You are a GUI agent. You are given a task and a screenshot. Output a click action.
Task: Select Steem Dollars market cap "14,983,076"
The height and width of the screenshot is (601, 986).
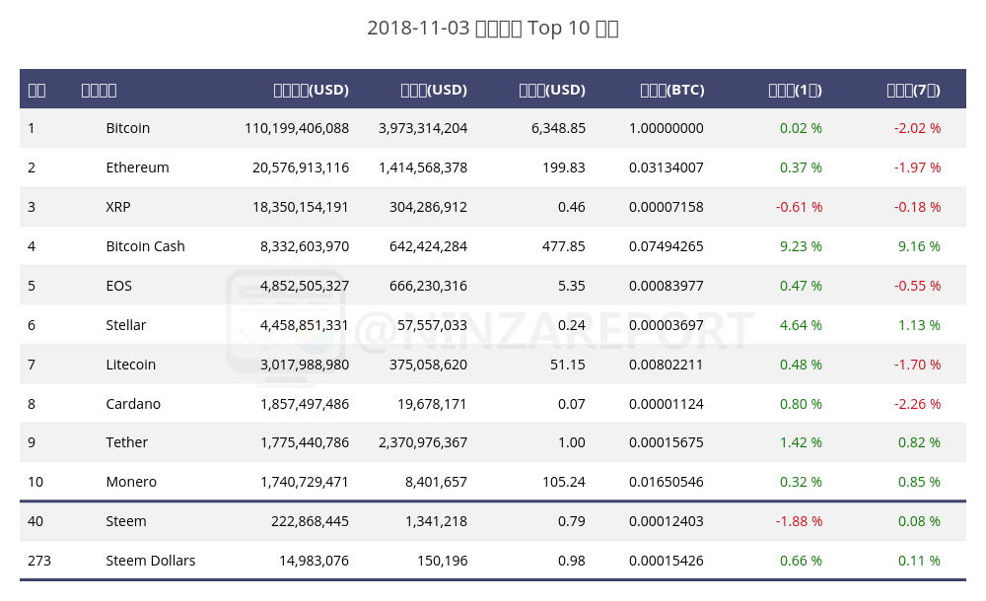(314, 561)
